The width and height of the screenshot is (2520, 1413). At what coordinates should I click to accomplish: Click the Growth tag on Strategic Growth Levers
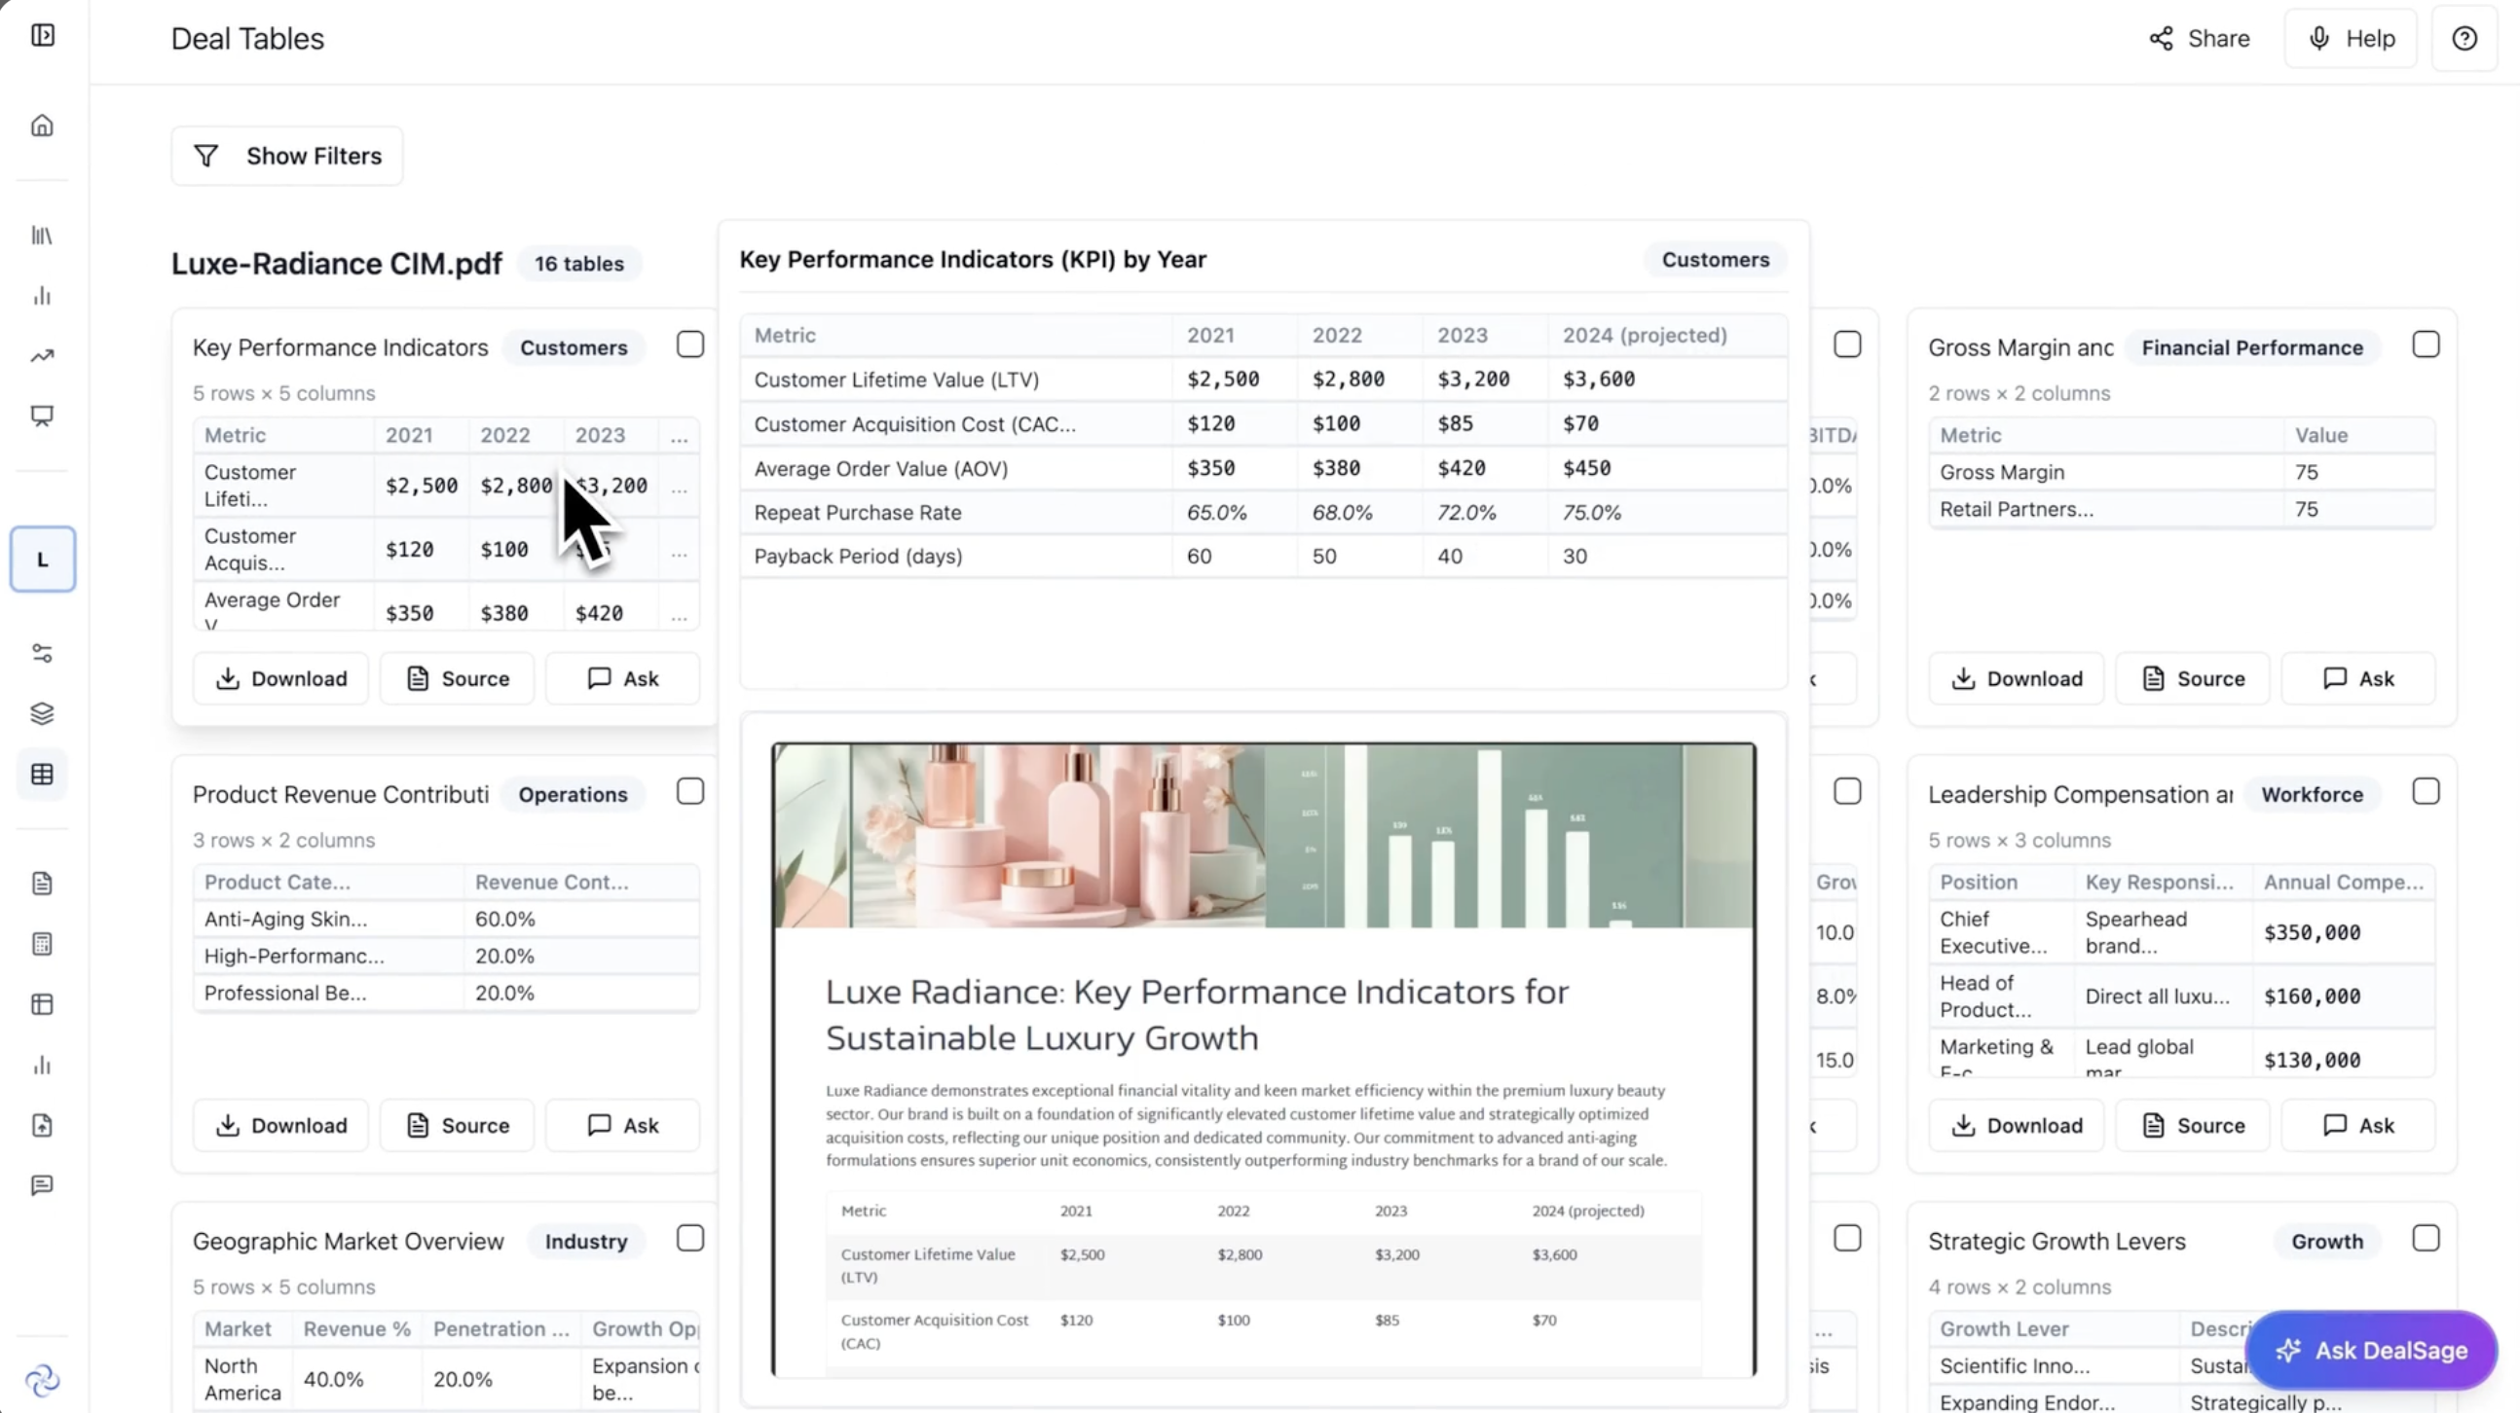pos(2327,1241)
